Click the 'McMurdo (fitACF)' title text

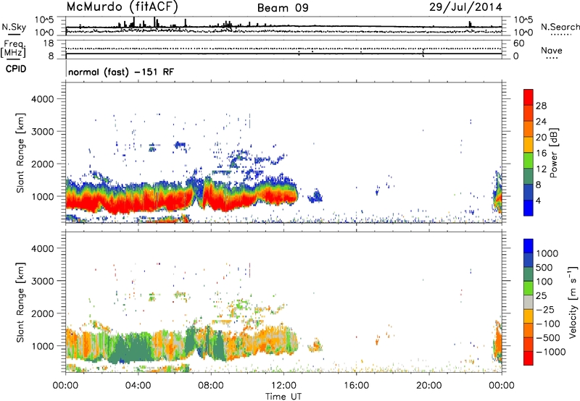(x=122, y=7)
